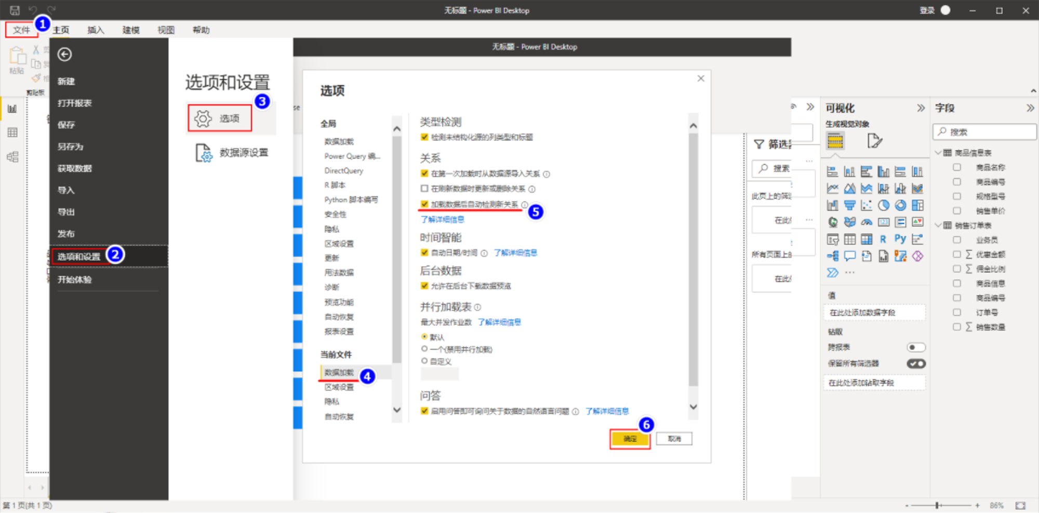This screenshot has height=513, width=1039.
Task: Collapse the ribbon with the up chevron
Action: point(1033,91)
